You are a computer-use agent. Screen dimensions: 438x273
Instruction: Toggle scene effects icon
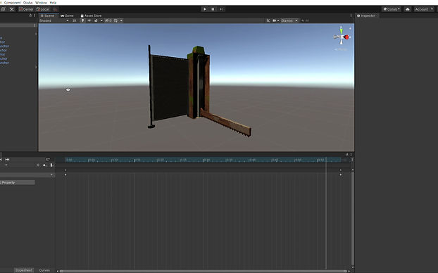pyautogui.click(x=96, y=20)
